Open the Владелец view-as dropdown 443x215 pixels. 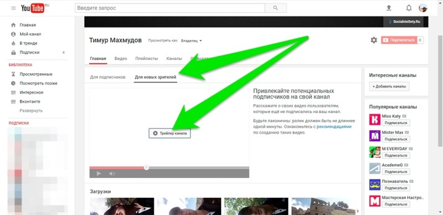(x=192, y=40)
